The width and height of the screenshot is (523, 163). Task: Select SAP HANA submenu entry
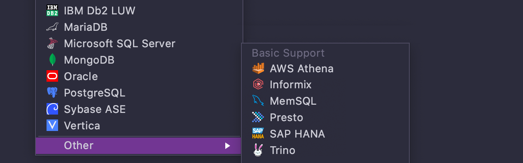coord(325,134)
